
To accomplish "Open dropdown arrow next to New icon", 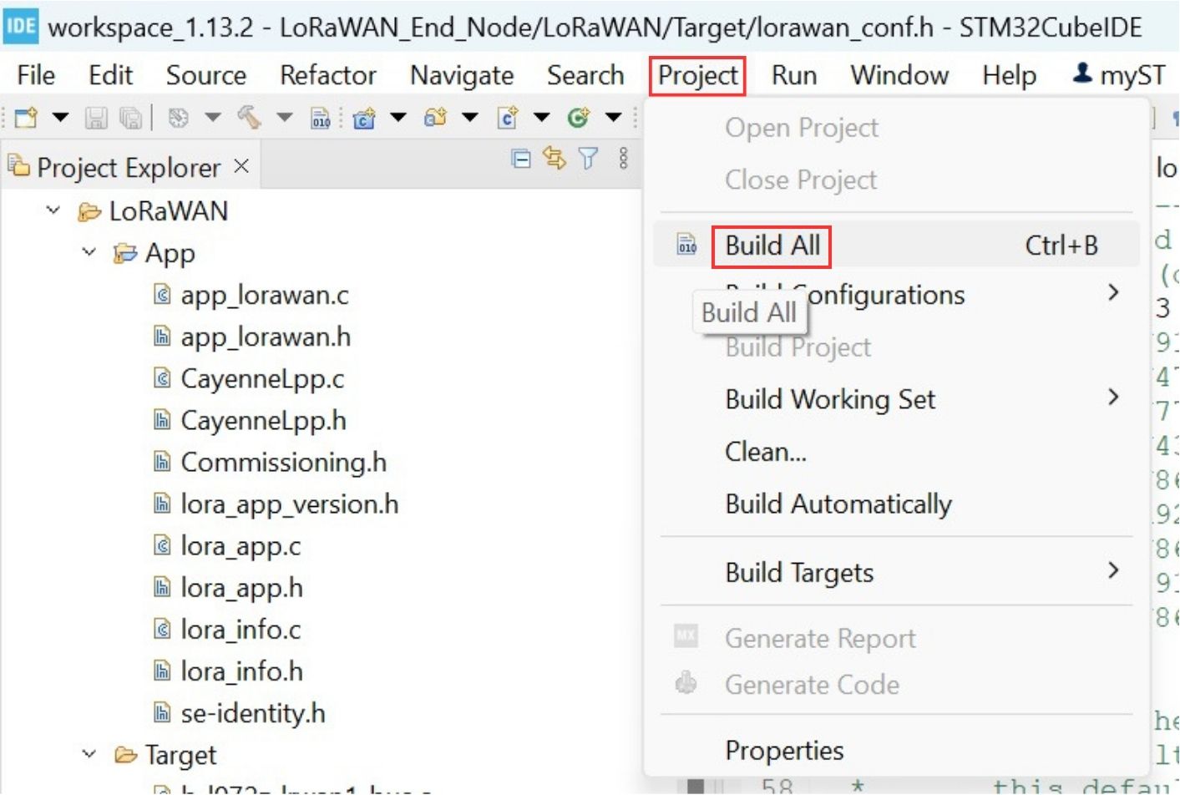I will (x=60, y=118).
